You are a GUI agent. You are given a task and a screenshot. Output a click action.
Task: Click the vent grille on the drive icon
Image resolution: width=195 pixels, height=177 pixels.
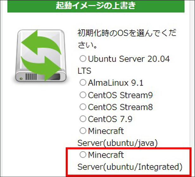tap(31, 77)
